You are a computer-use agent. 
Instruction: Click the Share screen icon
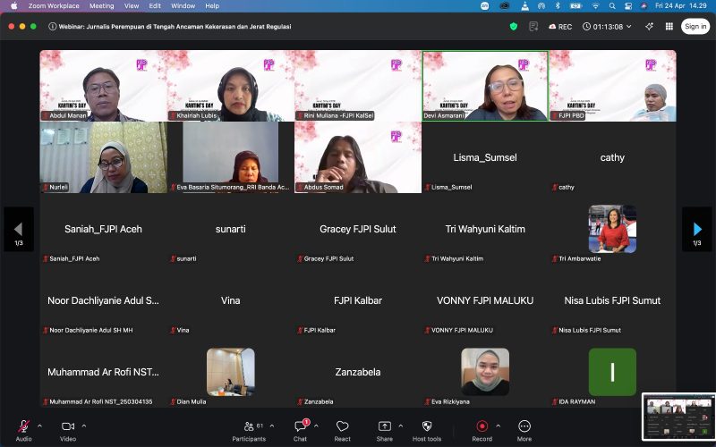385,426
